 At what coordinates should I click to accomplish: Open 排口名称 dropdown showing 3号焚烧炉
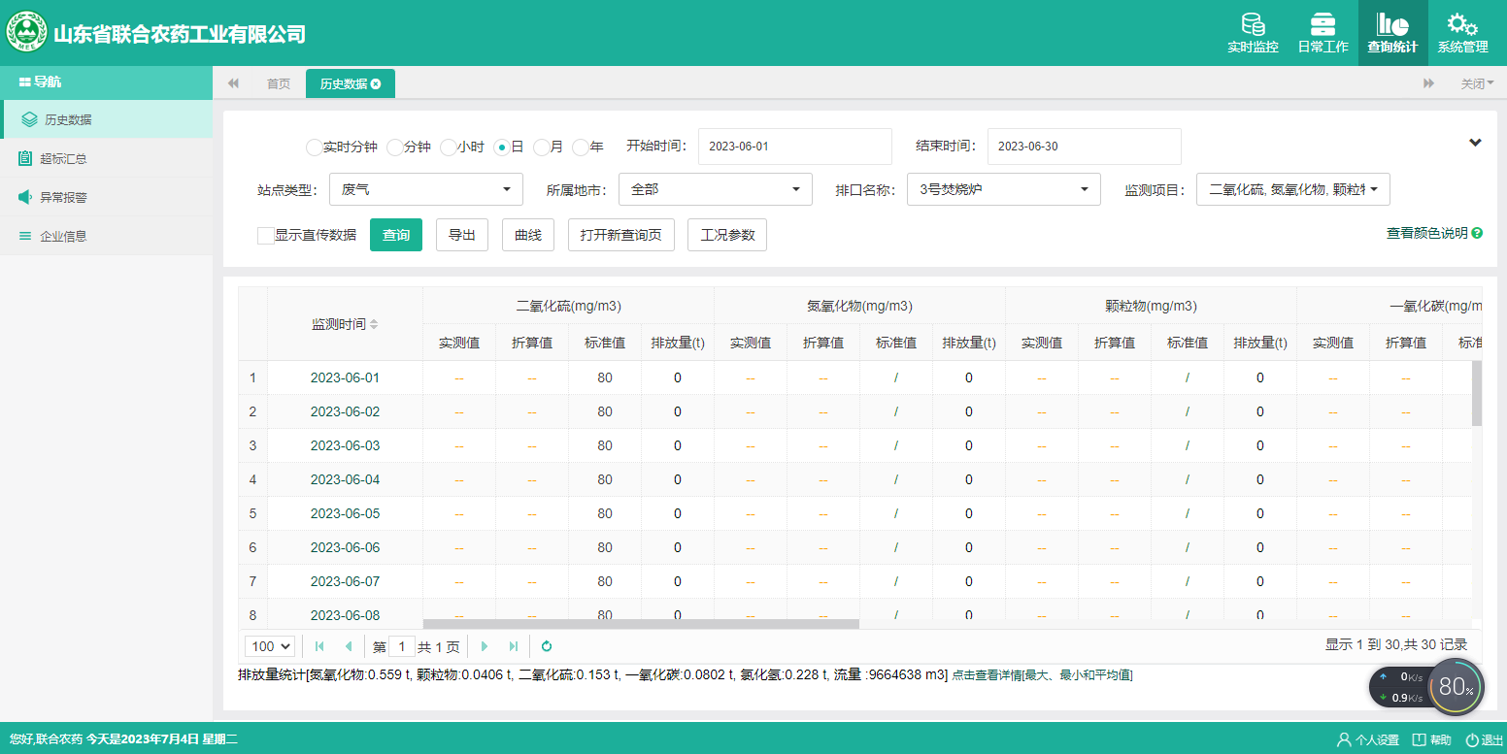click(x=1004, y=189)
